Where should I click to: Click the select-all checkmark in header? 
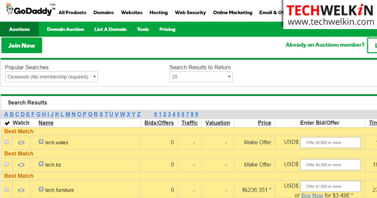point(7,123)
